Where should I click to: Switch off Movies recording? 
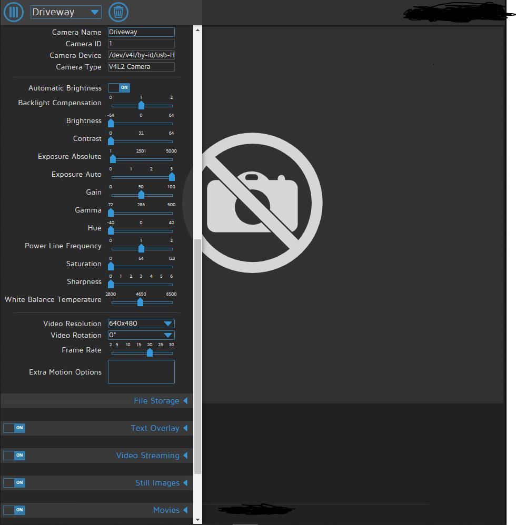pyautogui.click(x=14, y=510)
